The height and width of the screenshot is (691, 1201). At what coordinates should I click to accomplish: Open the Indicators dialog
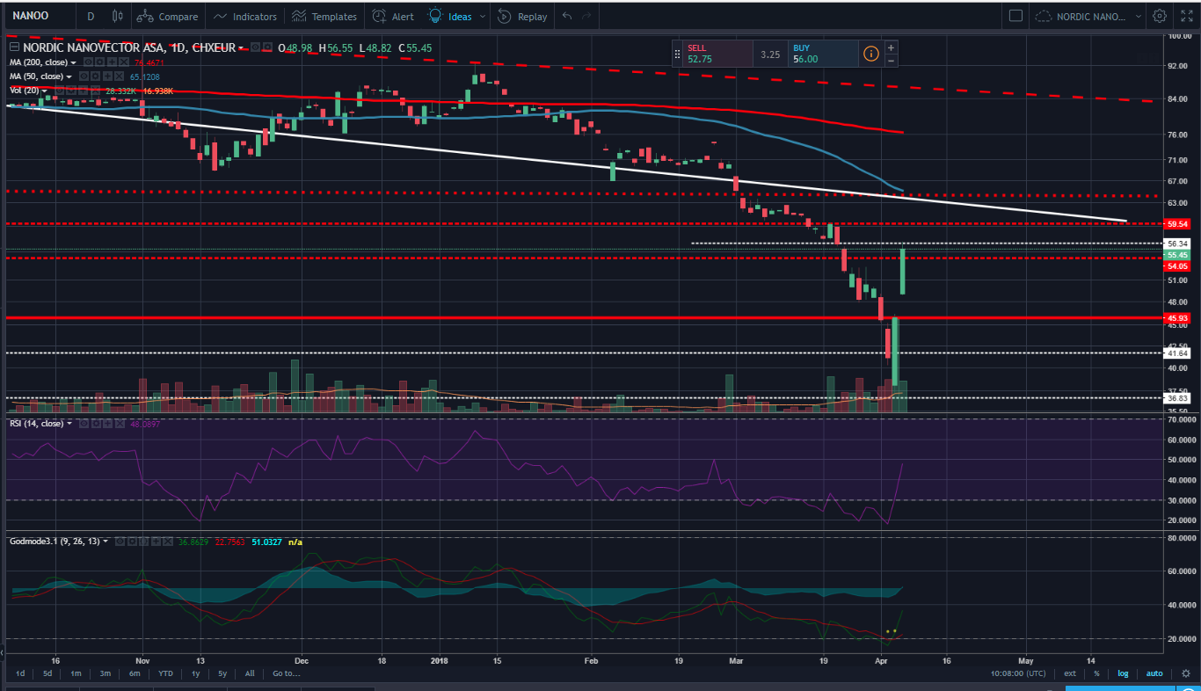245,16
